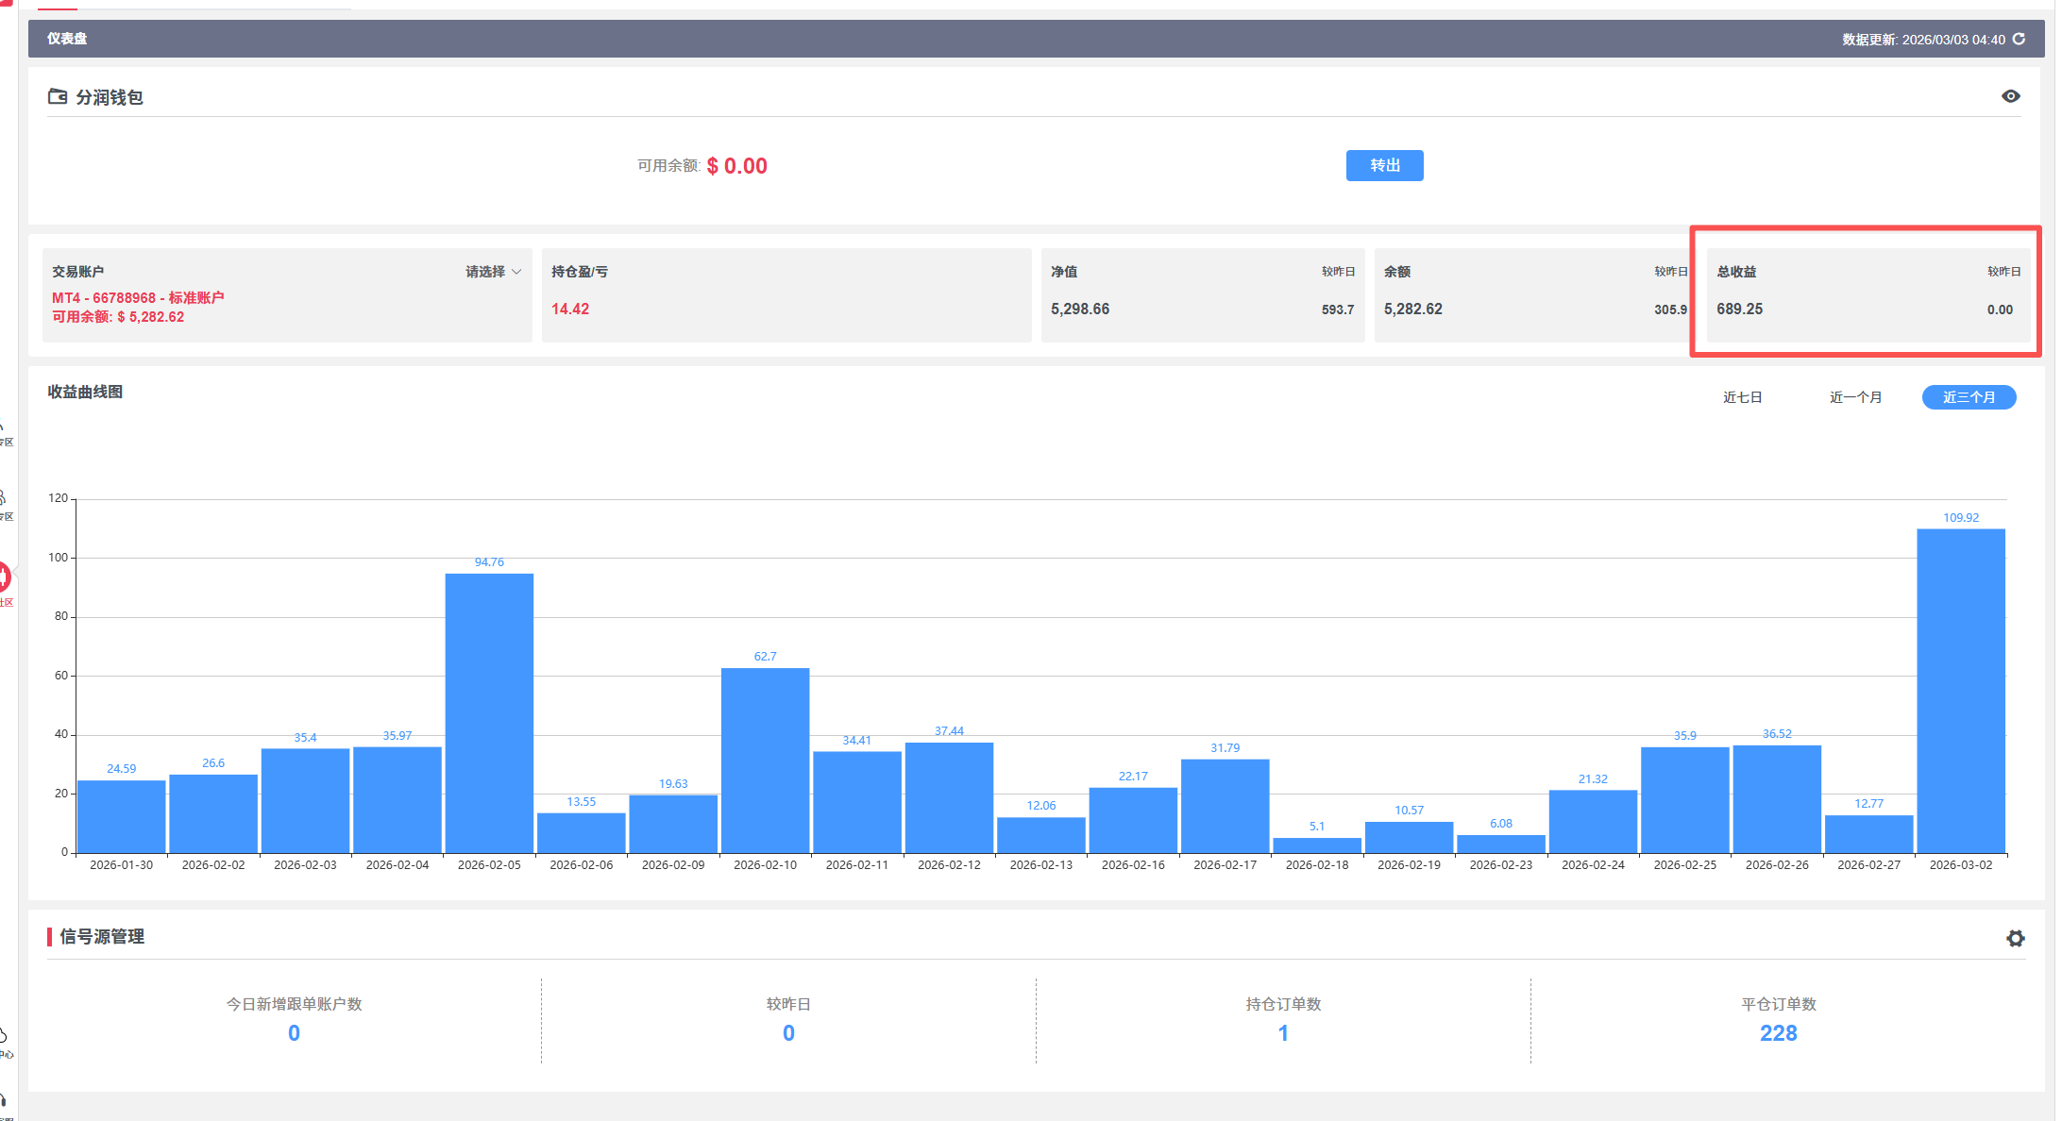Click the 转出 transfer out button
The height and width of the screenshot is (1121, 2062).
[x=1384, y=165]
